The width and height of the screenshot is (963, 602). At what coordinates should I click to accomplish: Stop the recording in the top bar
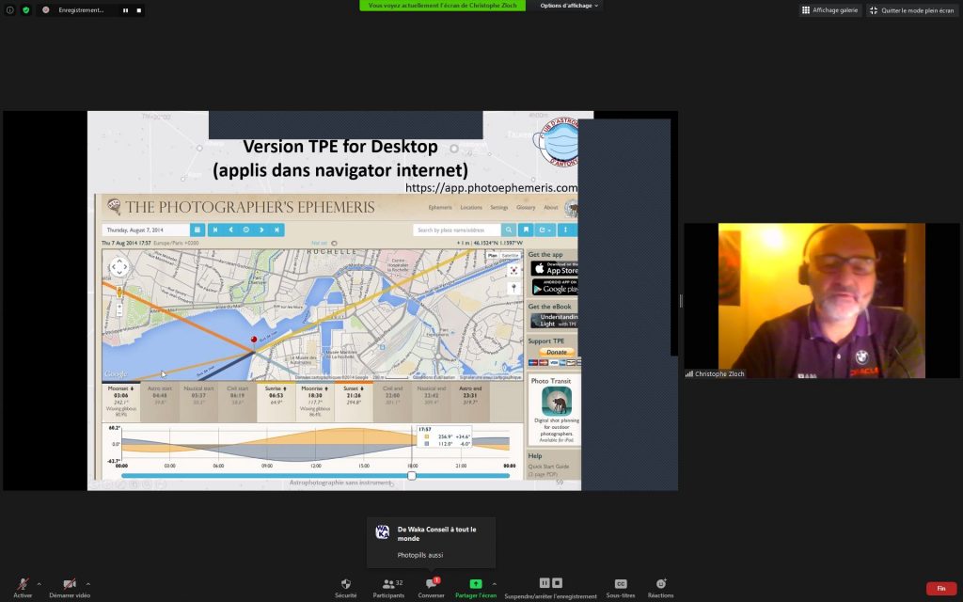coord(139,10)
